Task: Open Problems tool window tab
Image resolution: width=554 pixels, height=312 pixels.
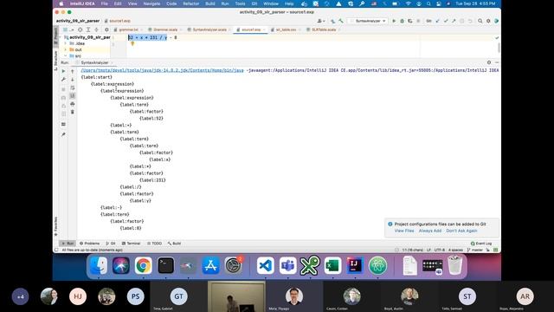Action: coord(90,244)
